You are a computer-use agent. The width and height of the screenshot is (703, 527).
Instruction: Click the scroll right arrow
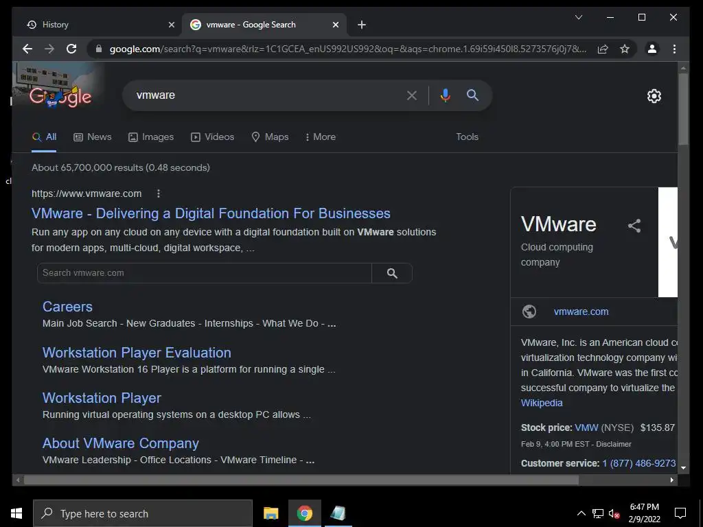point(671,480)
